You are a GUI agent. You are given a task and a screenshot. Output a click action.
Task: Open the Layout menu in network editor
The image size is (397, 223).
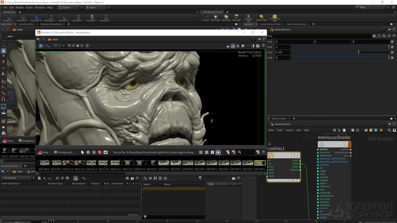pyautogui.click(x=289, y=130)
